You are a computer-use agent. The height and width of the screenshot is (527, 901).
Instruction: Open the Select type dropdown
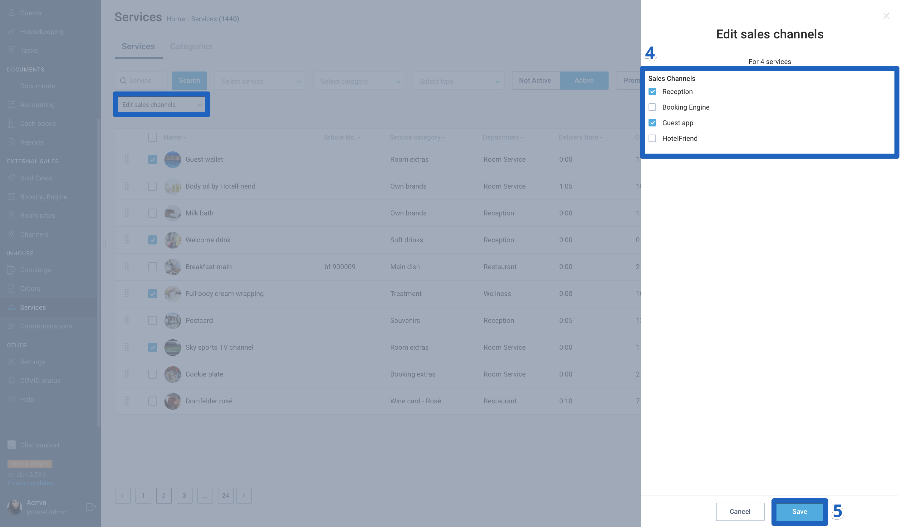click(458, 81)
